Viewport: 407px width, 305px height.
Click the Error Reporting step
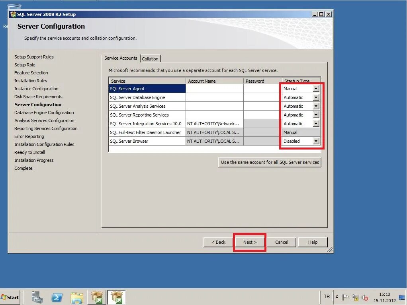29,136
